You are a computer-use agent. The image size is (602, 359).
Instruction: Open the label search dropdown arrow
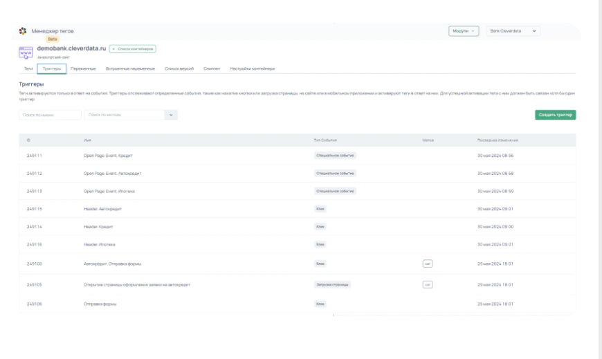170,115
